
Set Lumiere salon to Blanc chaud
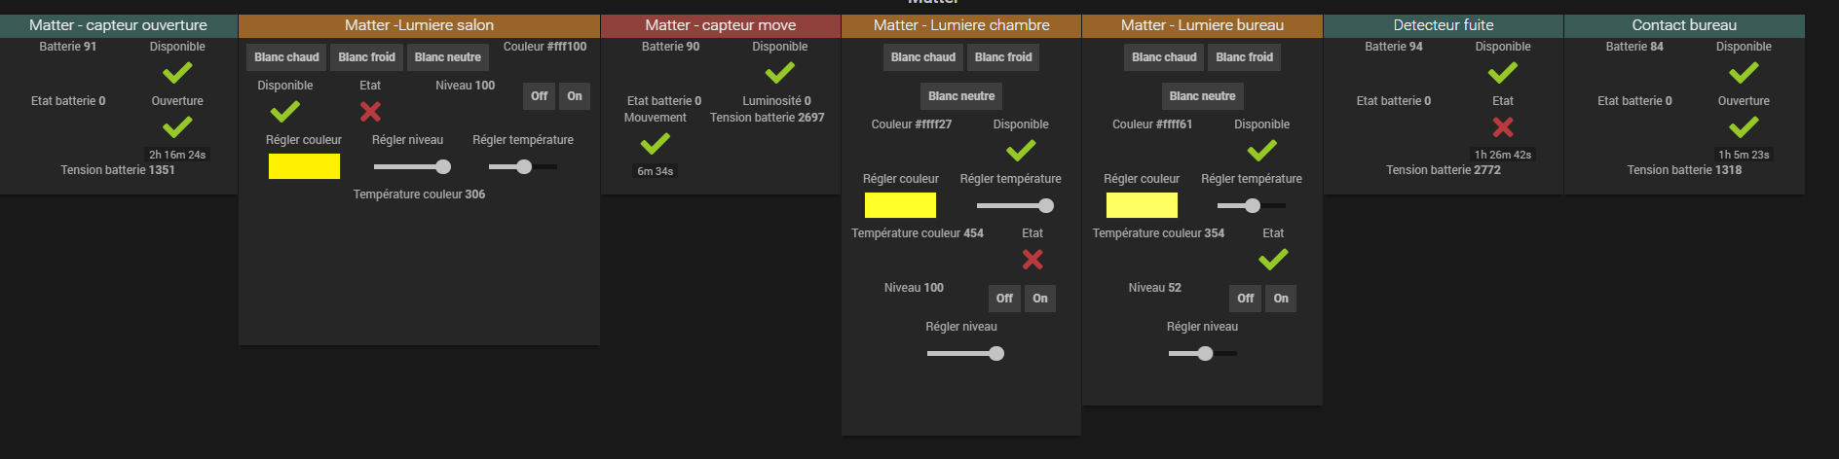tap(286, 57)
